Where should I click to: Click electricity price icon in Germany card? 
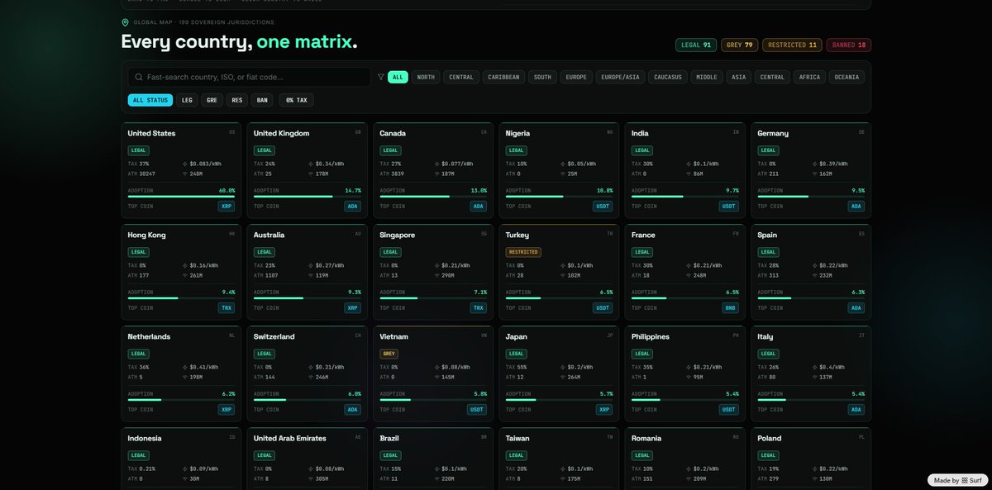coord(815,164)
